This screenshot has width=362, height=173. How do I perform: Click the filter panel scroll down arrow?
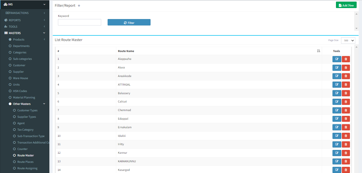pyautogui.click(x=356, y=28)
